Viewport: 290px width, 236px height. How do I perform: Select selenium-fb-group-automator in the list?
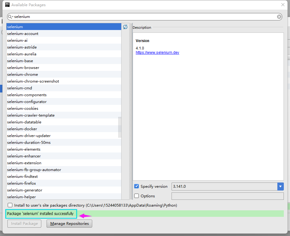[x=64, y=169]
